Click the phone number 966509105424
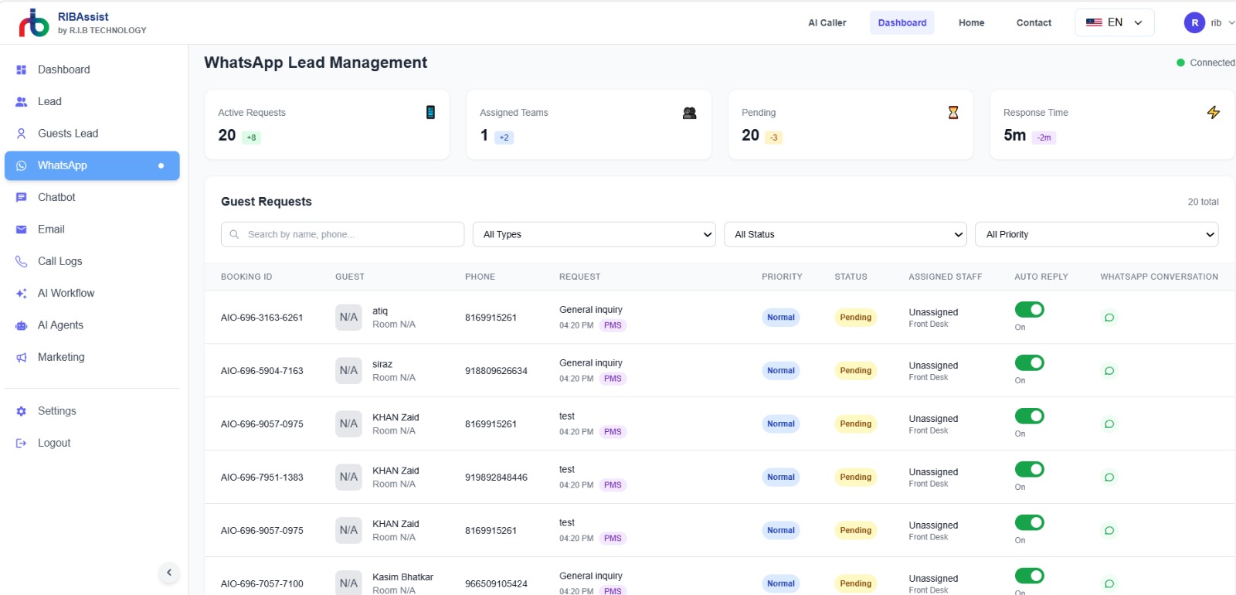 click(496, 584)
